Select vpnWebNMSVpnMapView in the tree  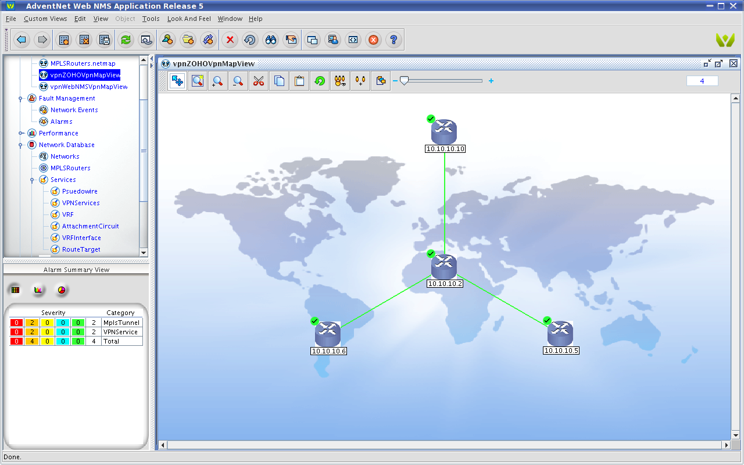click(x=89, y=87)
